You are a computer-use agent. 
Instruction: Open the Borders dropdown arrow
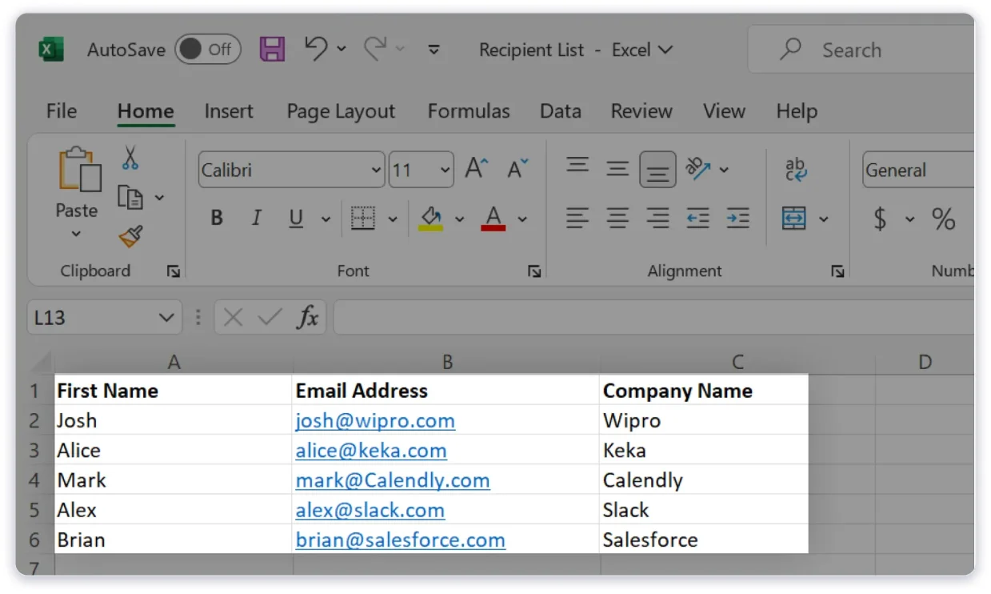coord(393,219)
